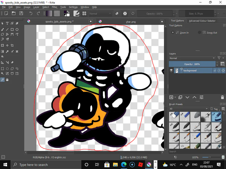
Task: Redo the last undone action
Action: 38,13
